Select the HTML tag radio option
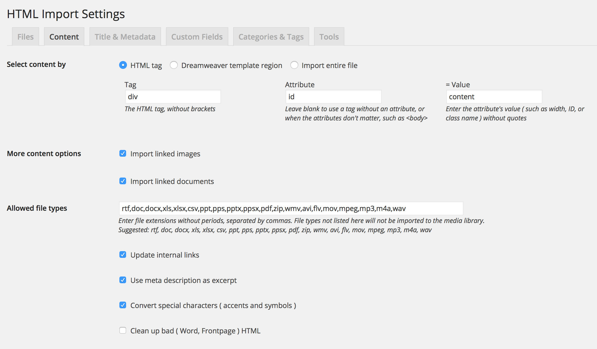The image size is (597, 349). [123, 65]
